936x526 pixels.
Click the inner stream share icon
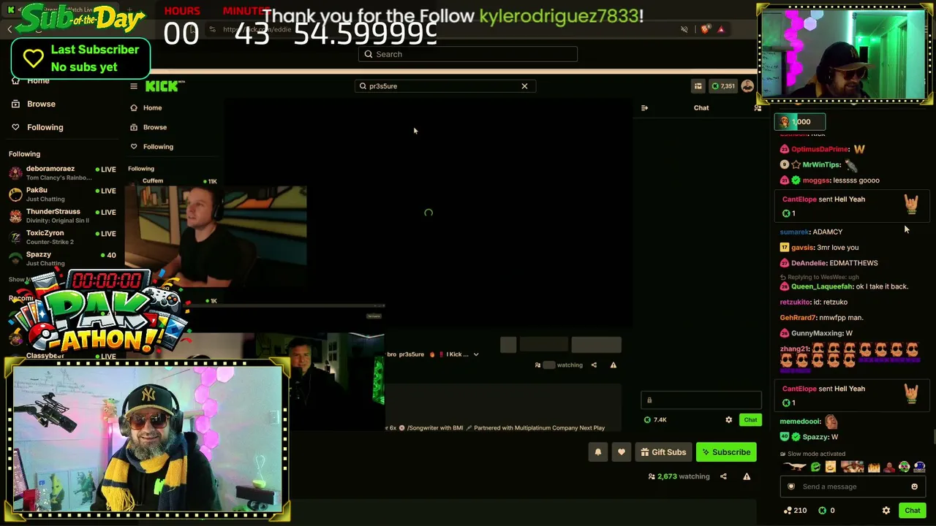pos(594,365)
